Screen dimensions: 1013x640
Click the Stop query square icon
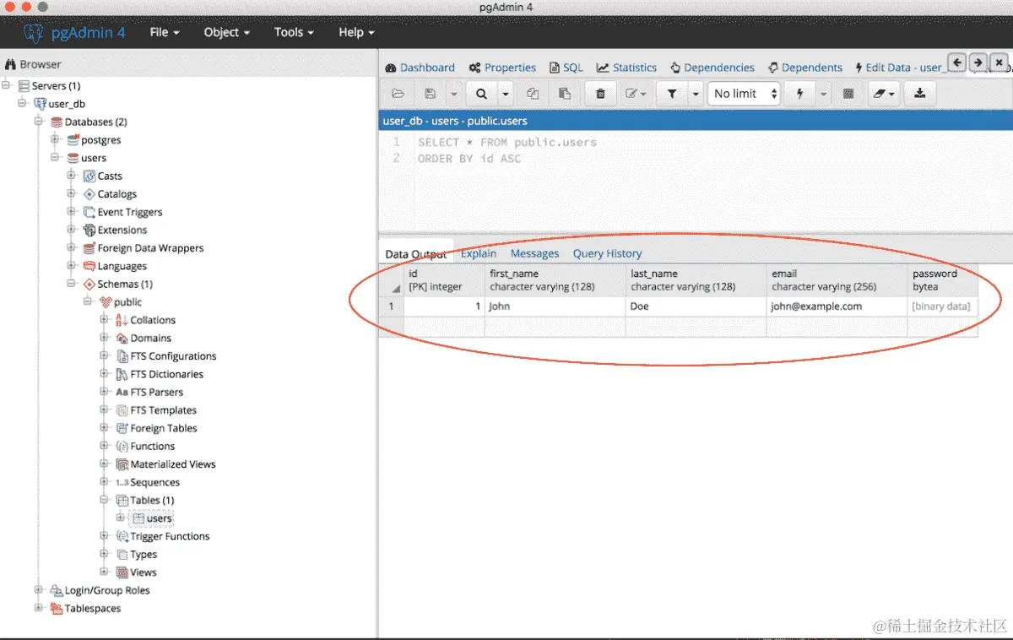click(x=848, y=94)
